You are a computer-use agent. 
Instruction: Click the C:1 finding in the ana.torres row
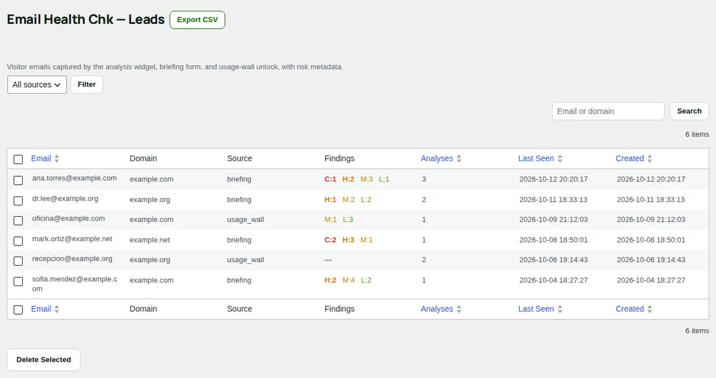click(x=331, y=179)
